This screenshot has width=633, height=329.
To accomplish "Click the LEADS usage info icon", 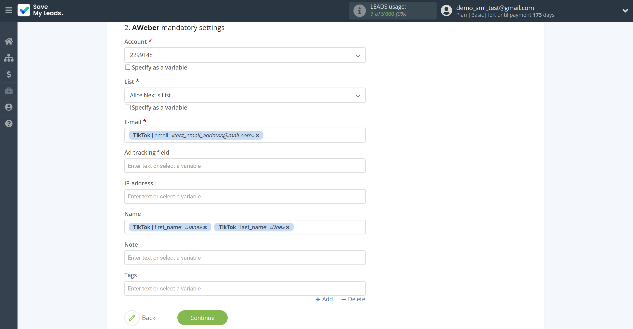I will 359,11.
